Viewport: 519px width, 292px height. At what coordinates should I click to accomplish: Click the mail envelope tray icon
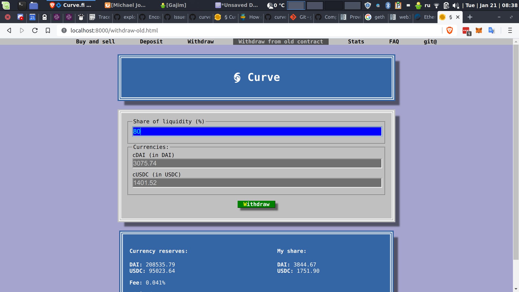pos(408,5)
